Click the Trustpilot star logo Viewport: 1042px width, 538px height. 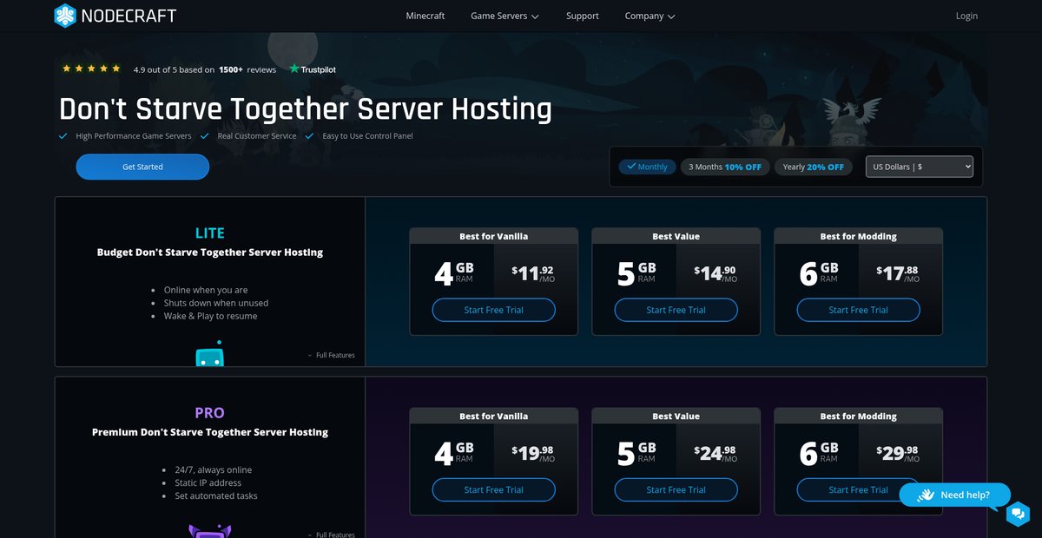click(x=294, y=69)
